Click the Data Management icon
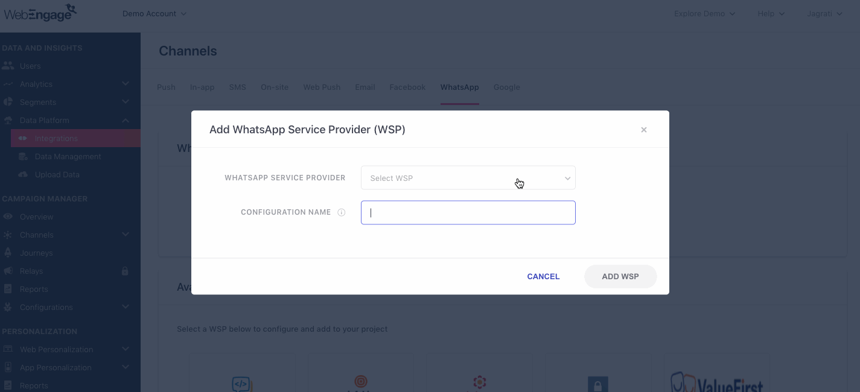860x392 pixels. click(x=23, y=156)
